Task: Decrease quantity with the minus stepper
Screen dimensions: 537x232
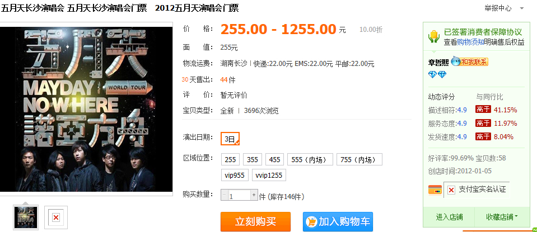Action: [x=225, y=196]
